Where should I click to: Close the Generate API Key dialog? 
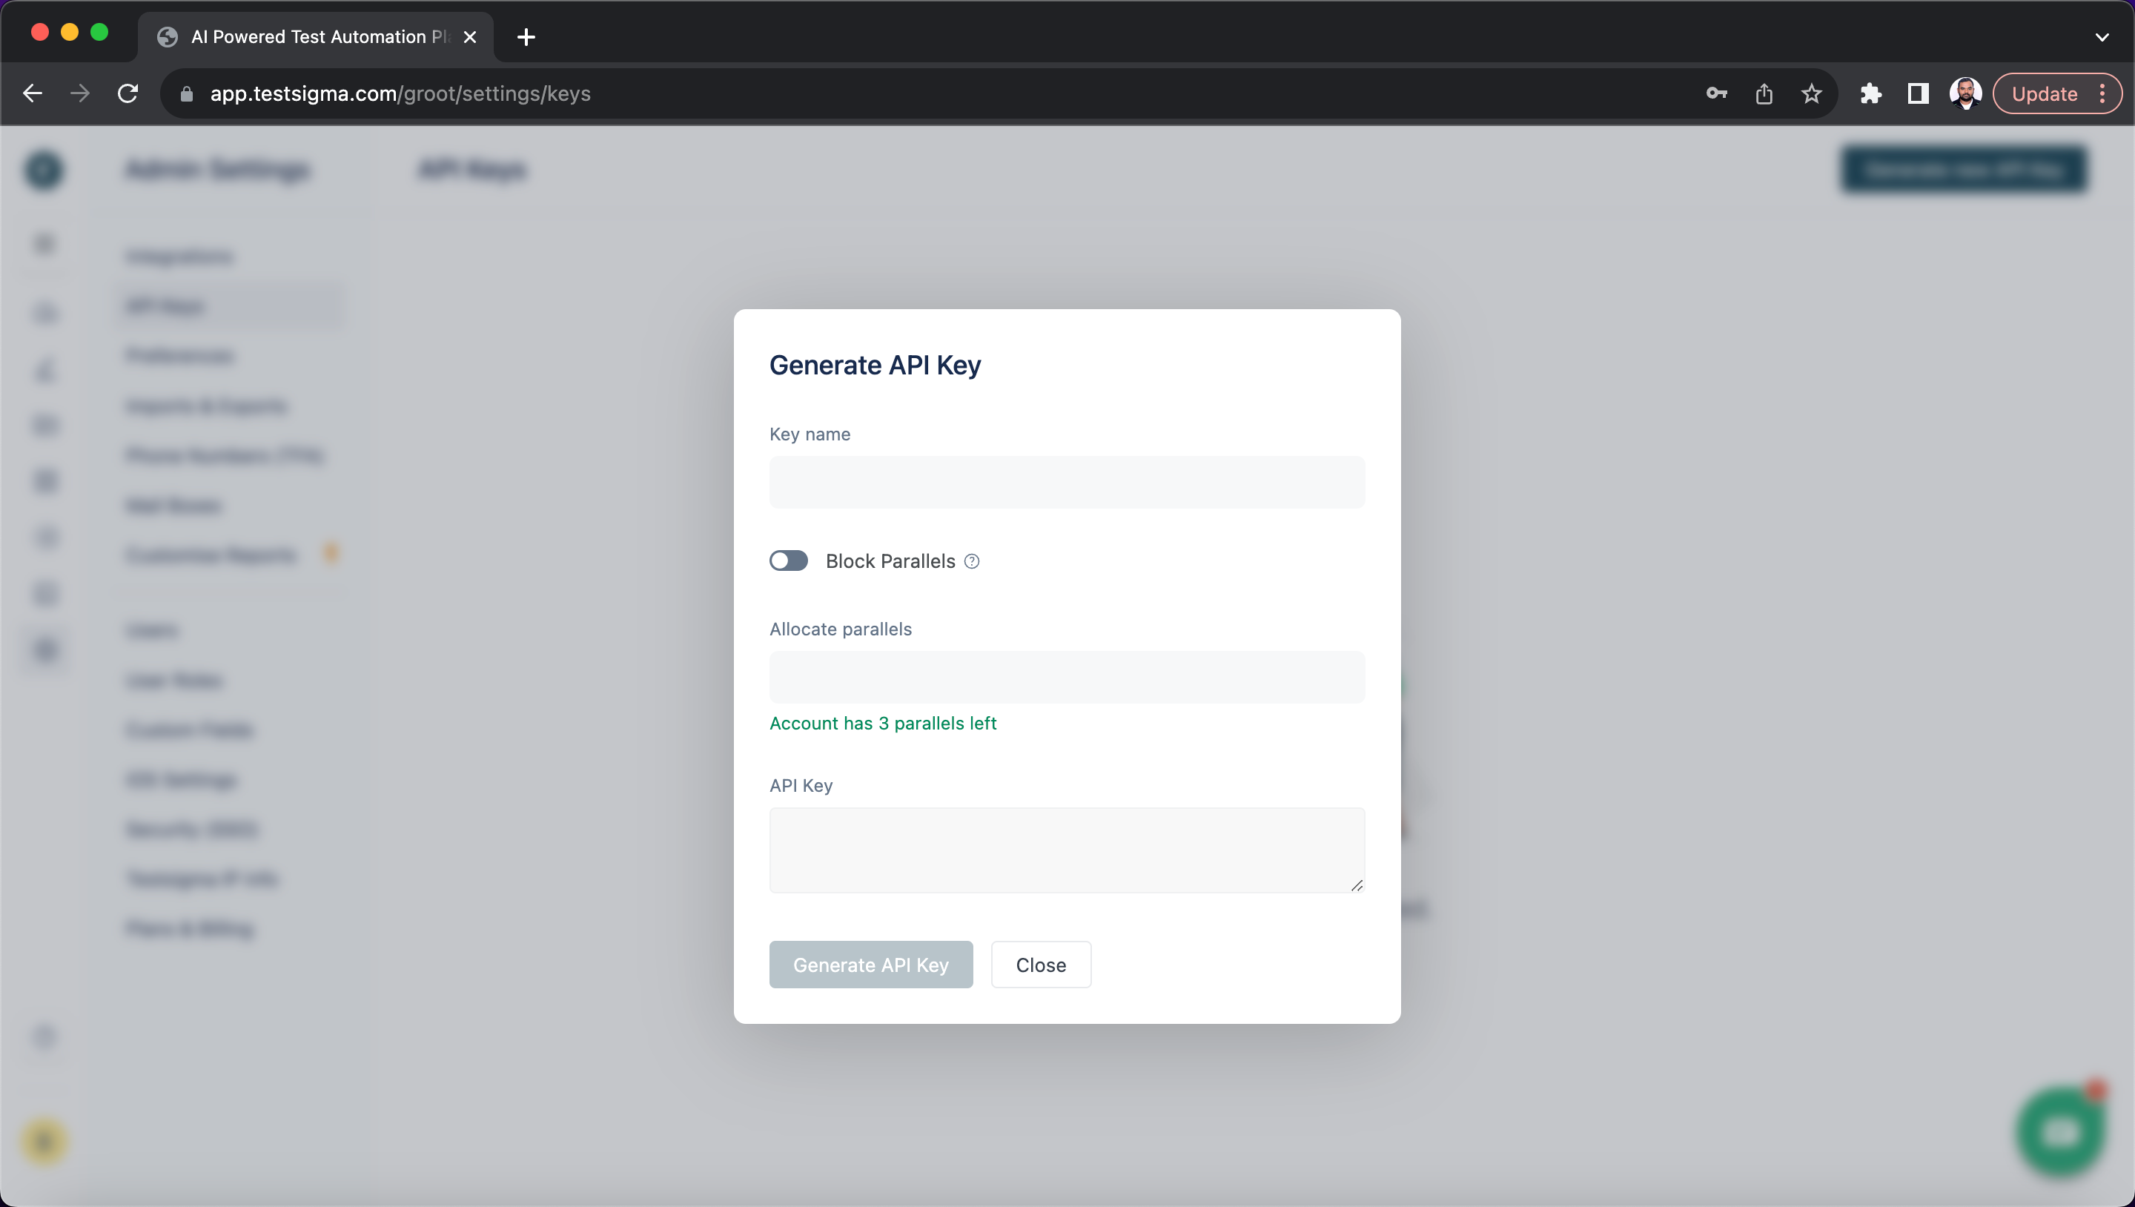(1040, 965)
